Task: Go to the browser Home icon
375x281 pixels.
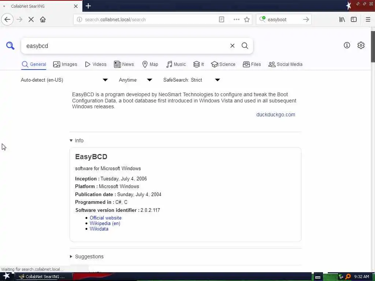Action: coord(43,19)
